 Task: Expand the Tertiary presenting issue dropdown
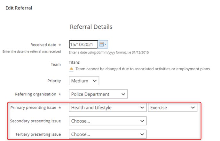click(108, 134)
